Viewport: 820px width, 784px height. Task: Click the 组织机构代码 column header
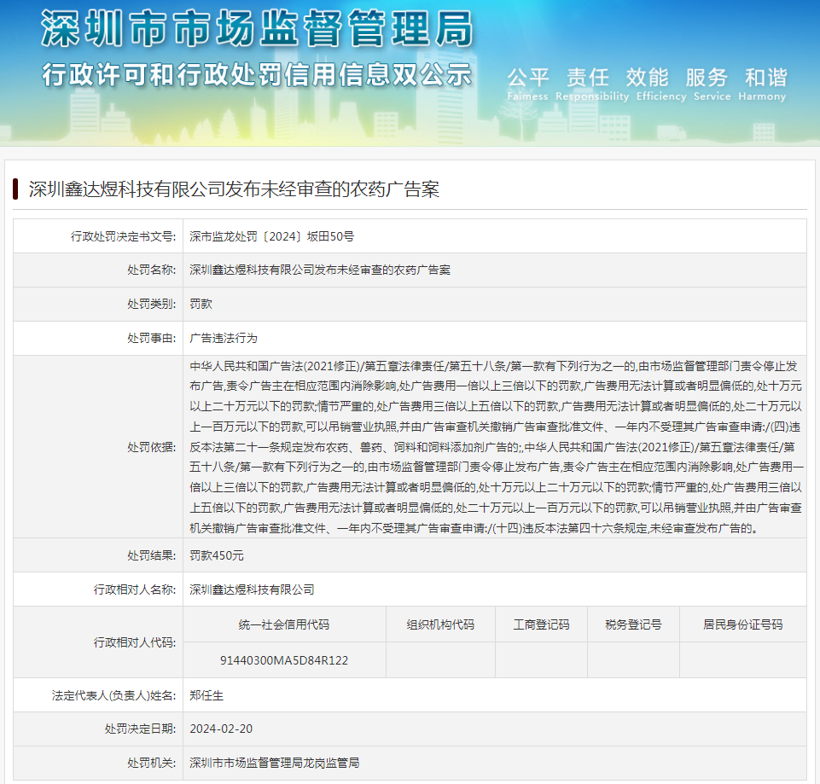tap(440, 624)
